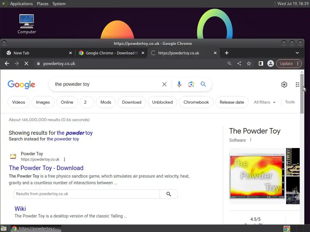The height and width of the screenshot is (232, 310).
Task: Open more options for Powder Toy result
Action: coord(64,159)
